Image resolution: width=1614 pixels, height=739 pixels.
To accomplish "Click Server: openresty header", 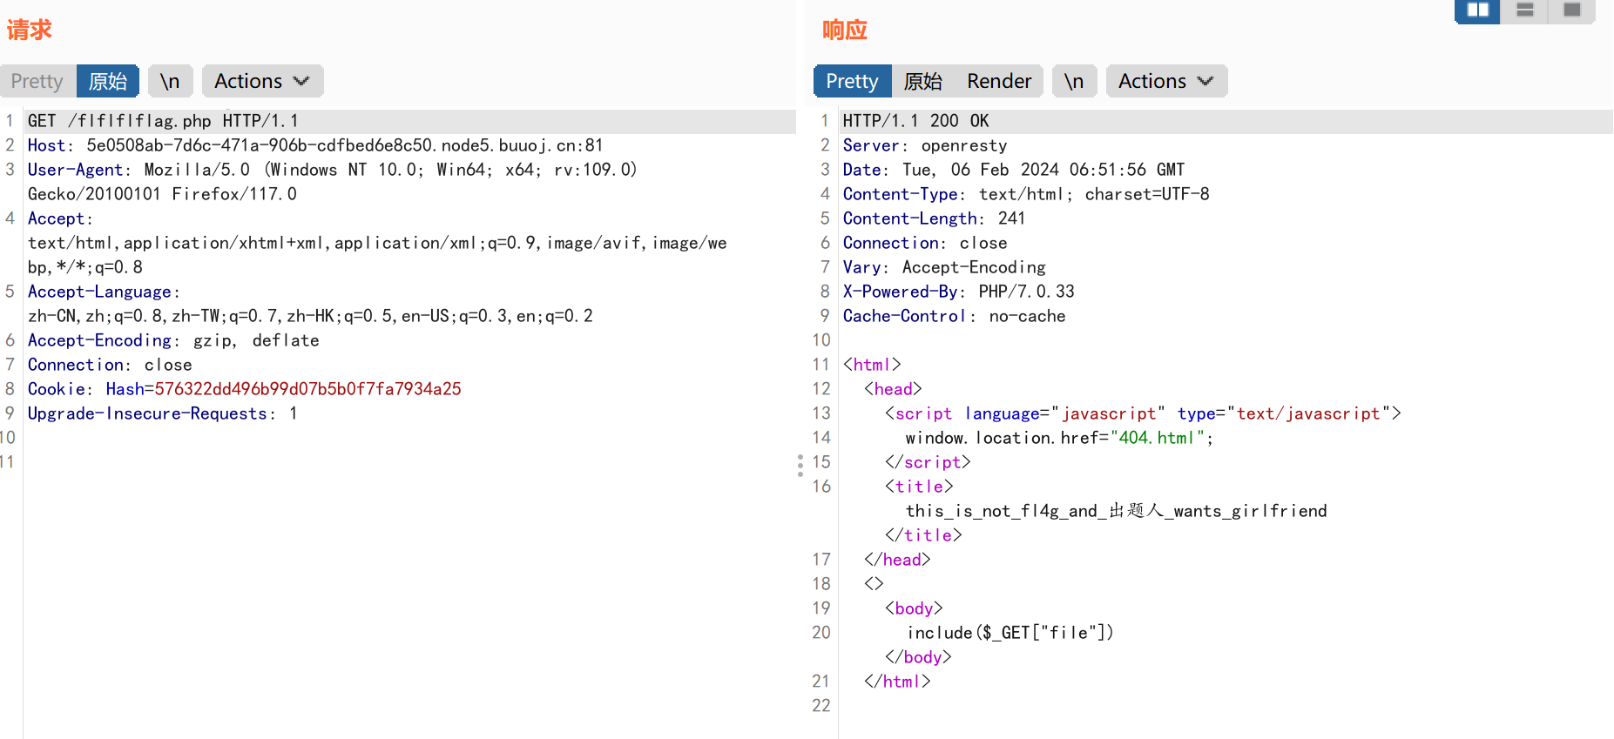I will click(x=925, y=145).
